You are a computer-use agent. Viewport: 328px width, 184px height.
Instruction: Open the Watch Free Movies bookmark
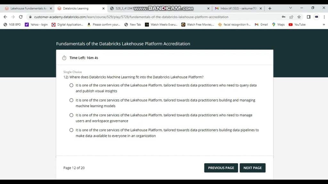(x=198, y=24)
